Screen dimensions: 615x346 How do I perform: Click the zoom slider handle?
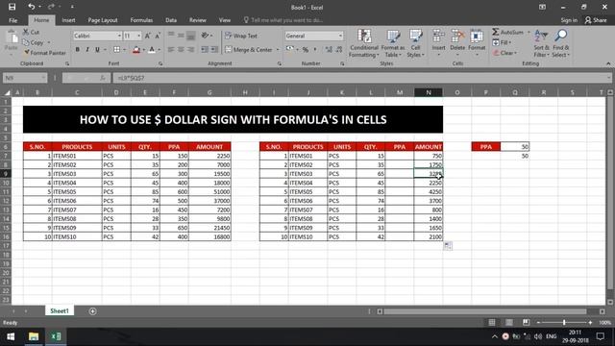(x=564, y=323)
